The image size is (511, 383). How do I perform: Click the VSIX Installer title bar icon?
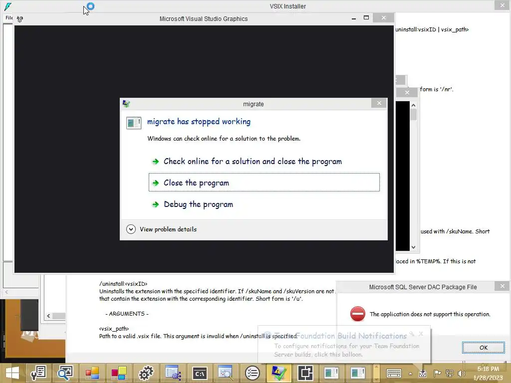(x=7, y=6)
